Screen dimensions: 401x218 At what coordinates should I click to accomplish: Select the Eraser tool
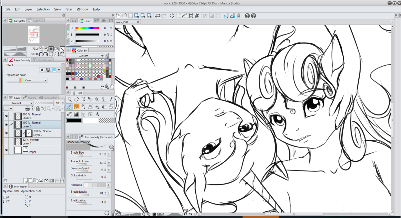point(111,107)
